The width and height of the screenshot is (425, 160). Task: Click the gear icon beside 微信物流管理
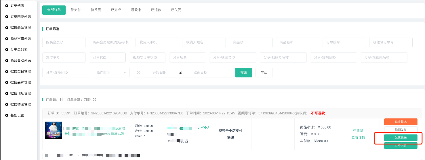point(7,104)
